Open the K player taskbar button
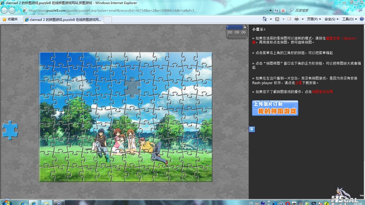The height and width of the screenshot is (205, 365). (x=59, y=203)
